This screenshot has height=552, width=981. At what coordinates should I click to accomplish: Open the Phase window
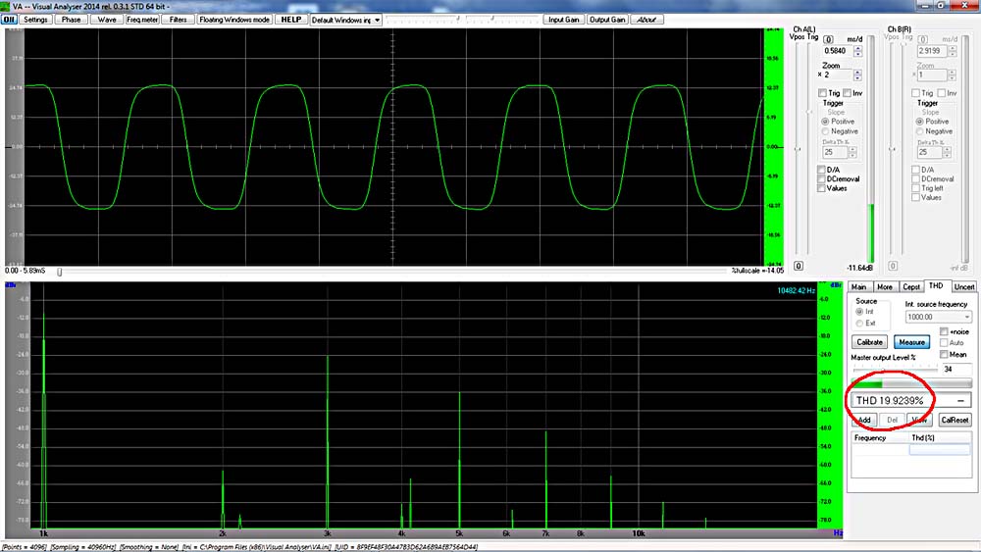point(71,19)
